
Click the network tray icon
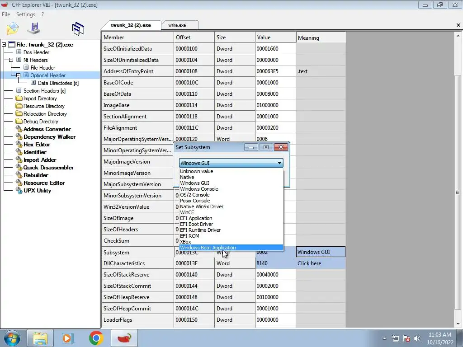click(x=395, y=338)
